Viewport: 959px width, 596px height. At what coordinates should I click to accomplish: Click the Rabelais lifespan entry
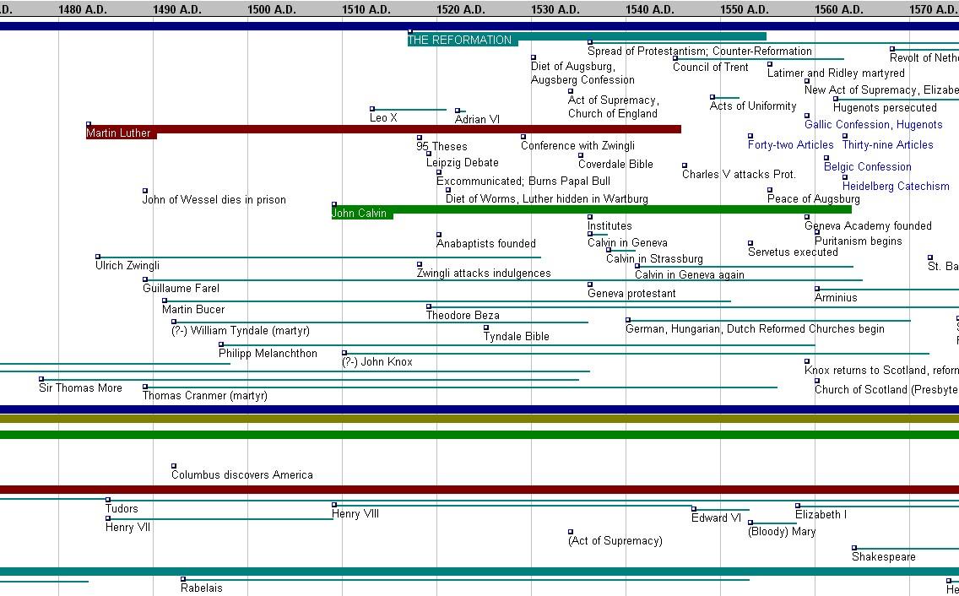point(201,588)
